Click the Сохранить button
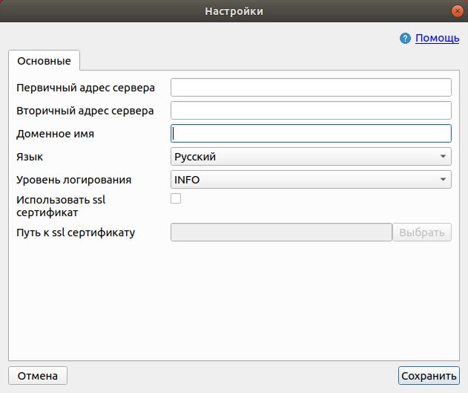The height and width of the screenshot is (393, 468). (x=429, y=376)
